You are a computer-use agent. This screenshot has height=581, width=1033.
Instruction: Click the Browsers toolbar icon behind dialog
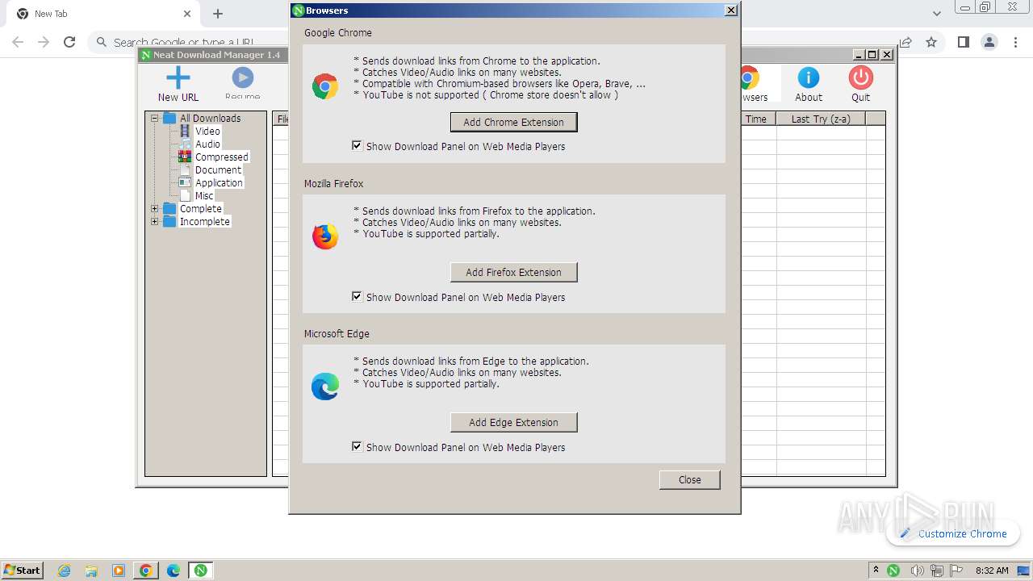click(x=751, y=78)
